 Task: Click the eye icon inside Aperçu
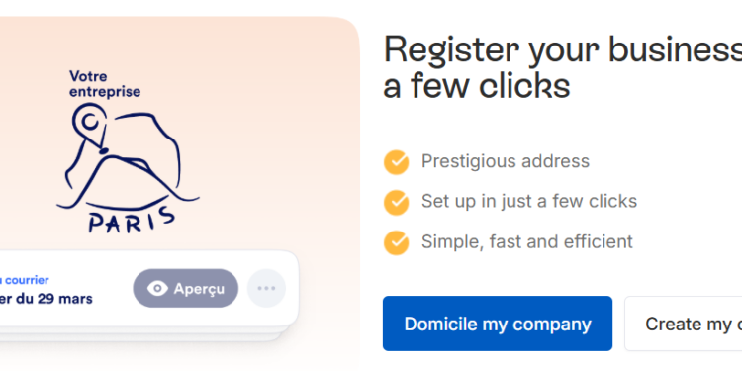[x=157, y=288]
